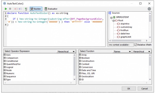Click the Sources tree scroll-down arrow
Image resolution: width=155 pixels, height=93 pixels.
(150, 37)
